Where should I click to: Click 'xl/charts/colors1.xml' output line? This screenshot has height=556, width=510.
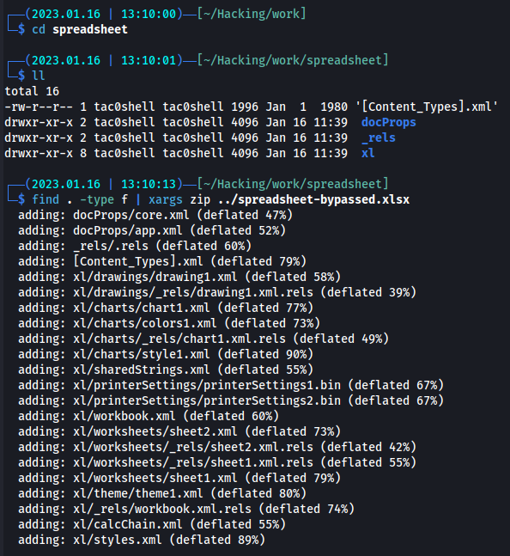[169, 323]
